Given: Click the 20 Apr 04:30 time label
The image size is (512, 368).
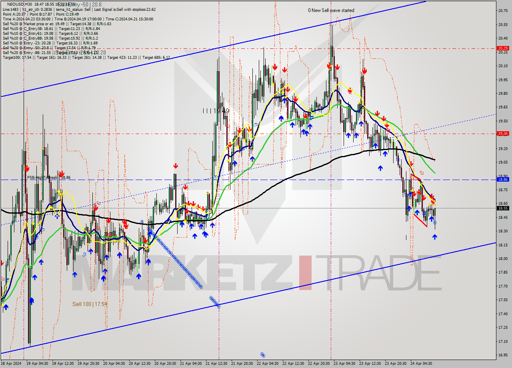Looking at the screenshot, I should click(114, 364).
